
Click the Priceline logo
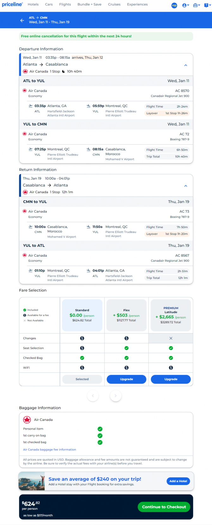tap(12, 4)
